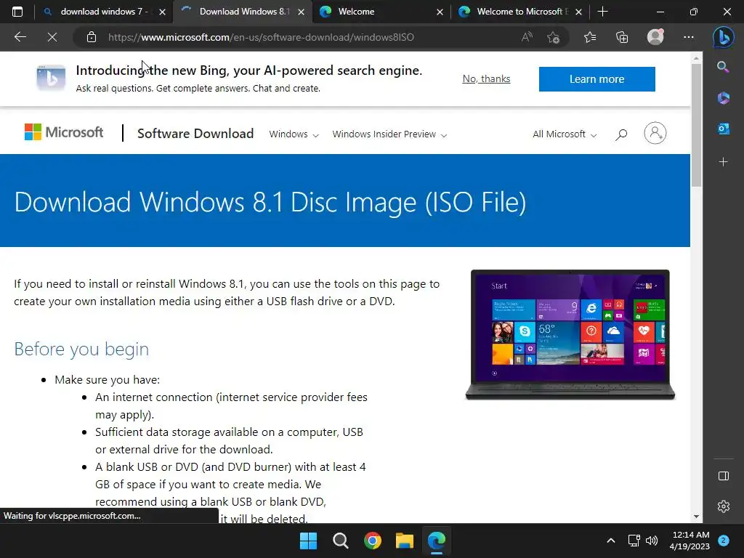744x558 pixels.
Task: Open site search magnifier
Action: (621, 134)
